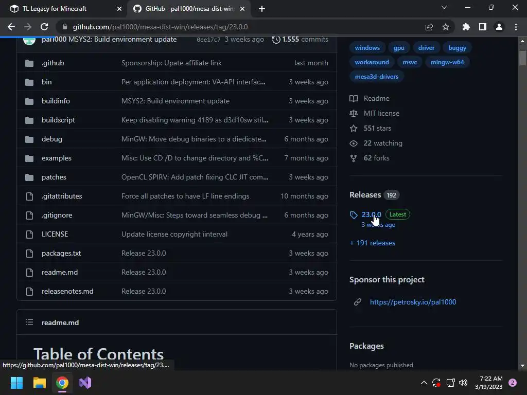Click the mesa3d-drivers topic tag
Viewport: 527px width, 395px height.
point(376,77)
